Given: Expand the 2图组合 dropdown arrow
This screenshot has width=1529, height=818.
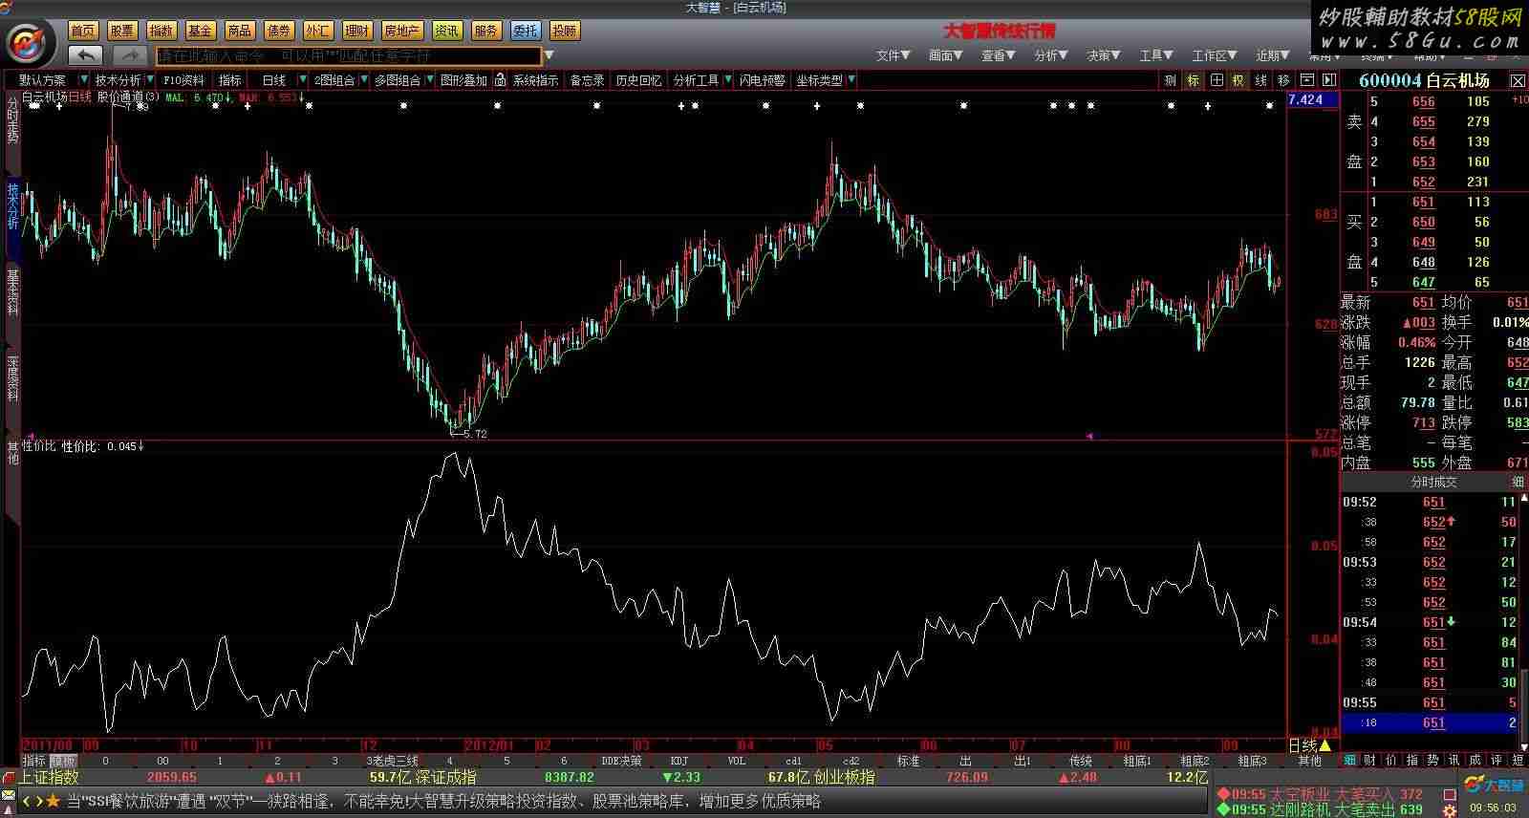Looking at the screenshot, I should coord(363,80).
